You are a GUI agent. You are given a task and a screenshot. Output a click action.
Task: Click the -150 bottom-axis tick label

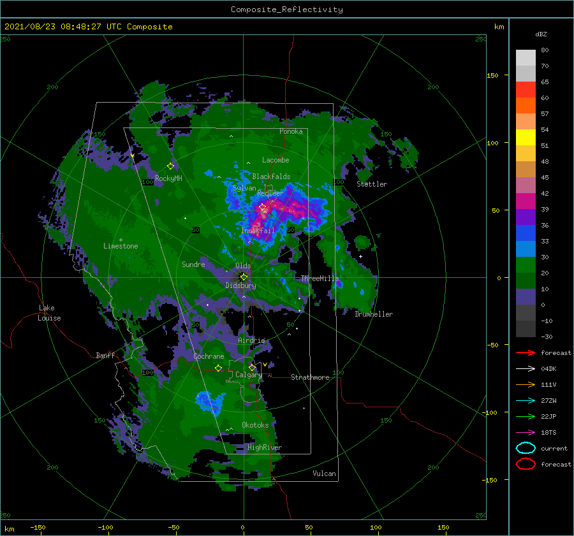coord(38,528)
